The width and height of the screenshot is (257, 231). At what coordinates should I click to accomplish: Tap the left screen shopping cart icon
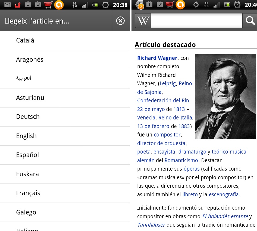click(x=49, y=5)
